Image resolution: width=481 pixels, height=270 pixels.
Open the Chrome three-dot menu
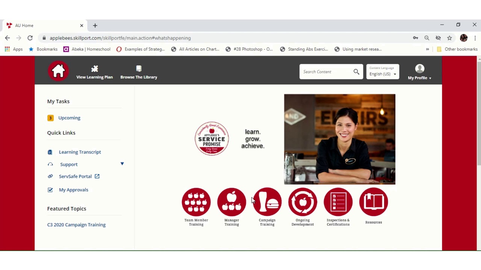coord(475,38)
